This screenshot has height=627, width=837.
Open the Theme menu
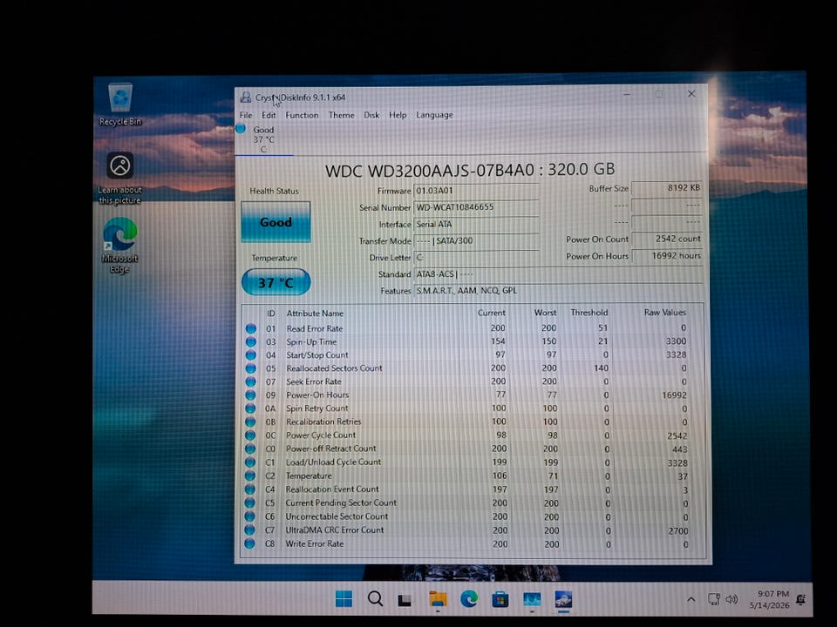pyautogui.click(x=341, y=115)
